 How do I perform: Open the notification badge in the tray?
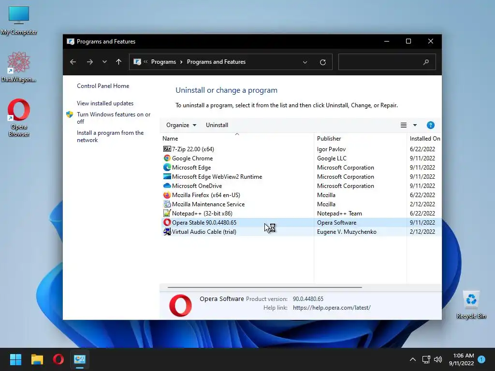tap(481, 359)
